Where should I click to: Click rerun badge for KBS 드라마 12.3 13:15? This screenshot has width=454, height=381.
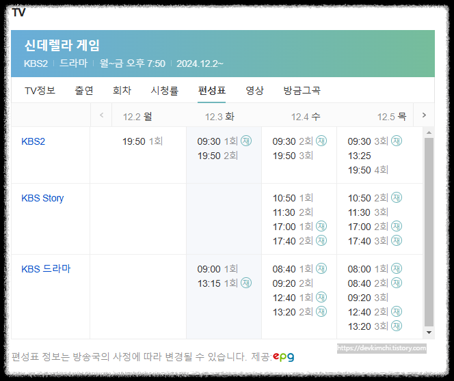(x=246, y=283)
